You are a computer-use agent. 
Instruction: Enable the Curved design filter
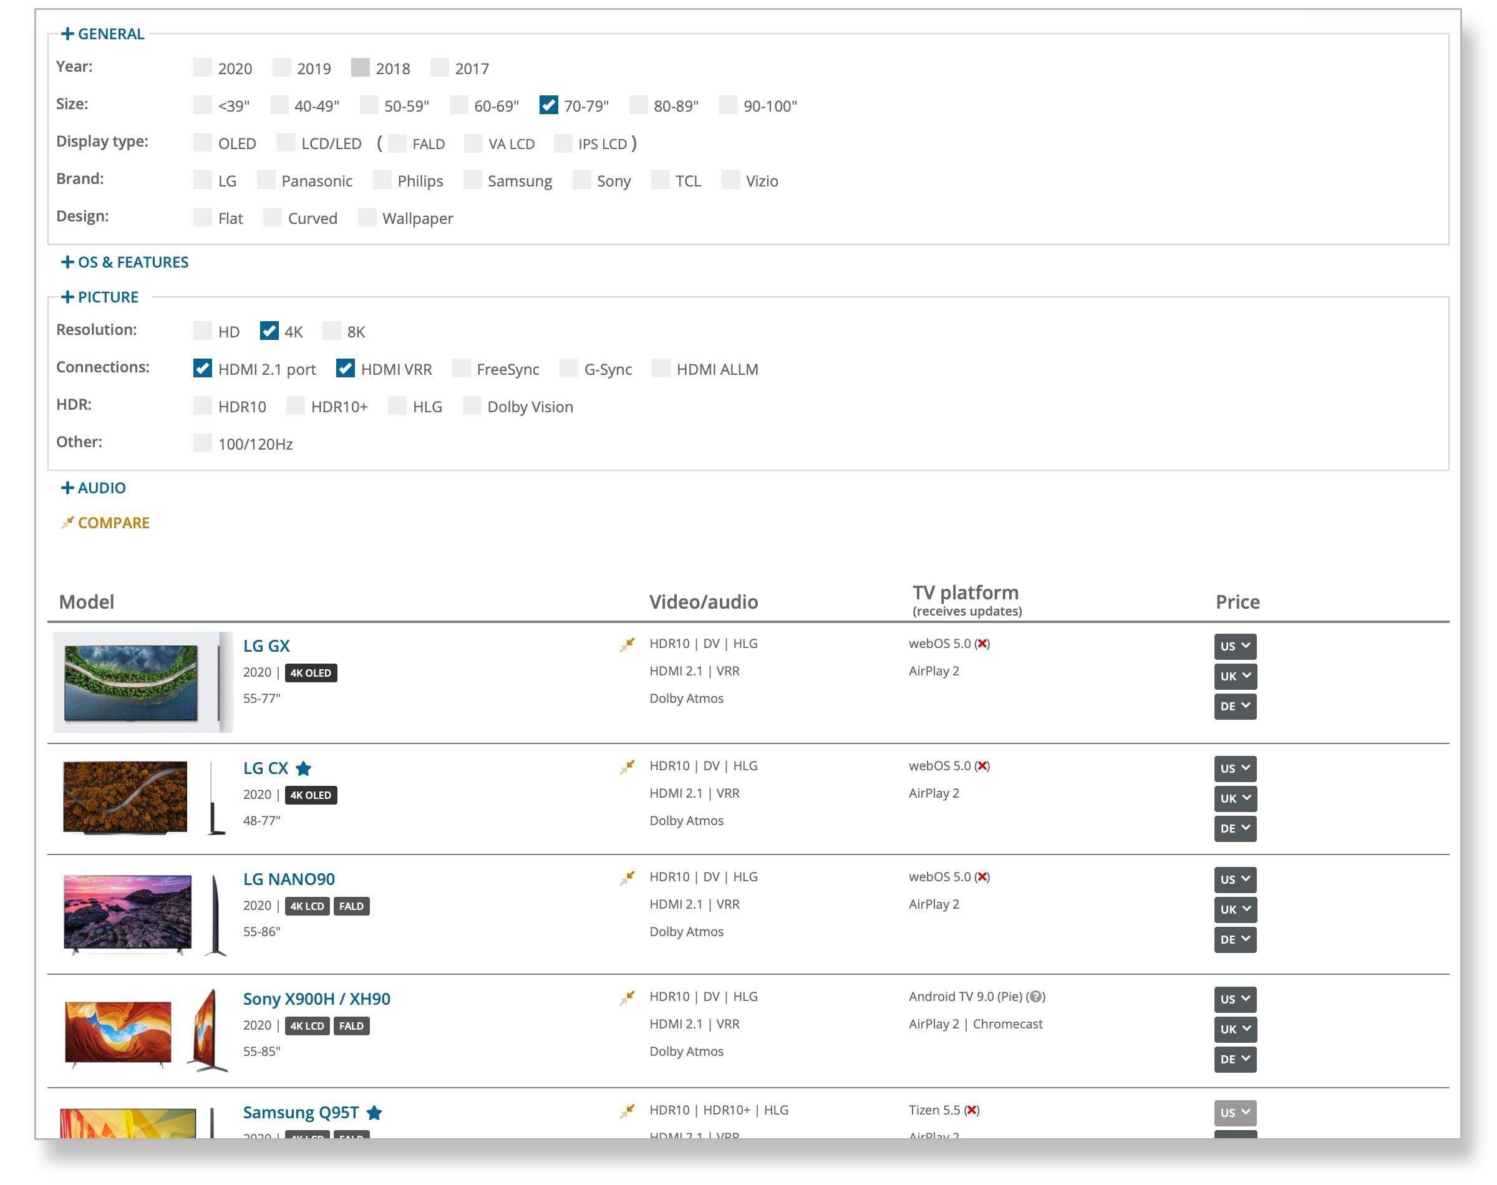click(x=273, y=217)
